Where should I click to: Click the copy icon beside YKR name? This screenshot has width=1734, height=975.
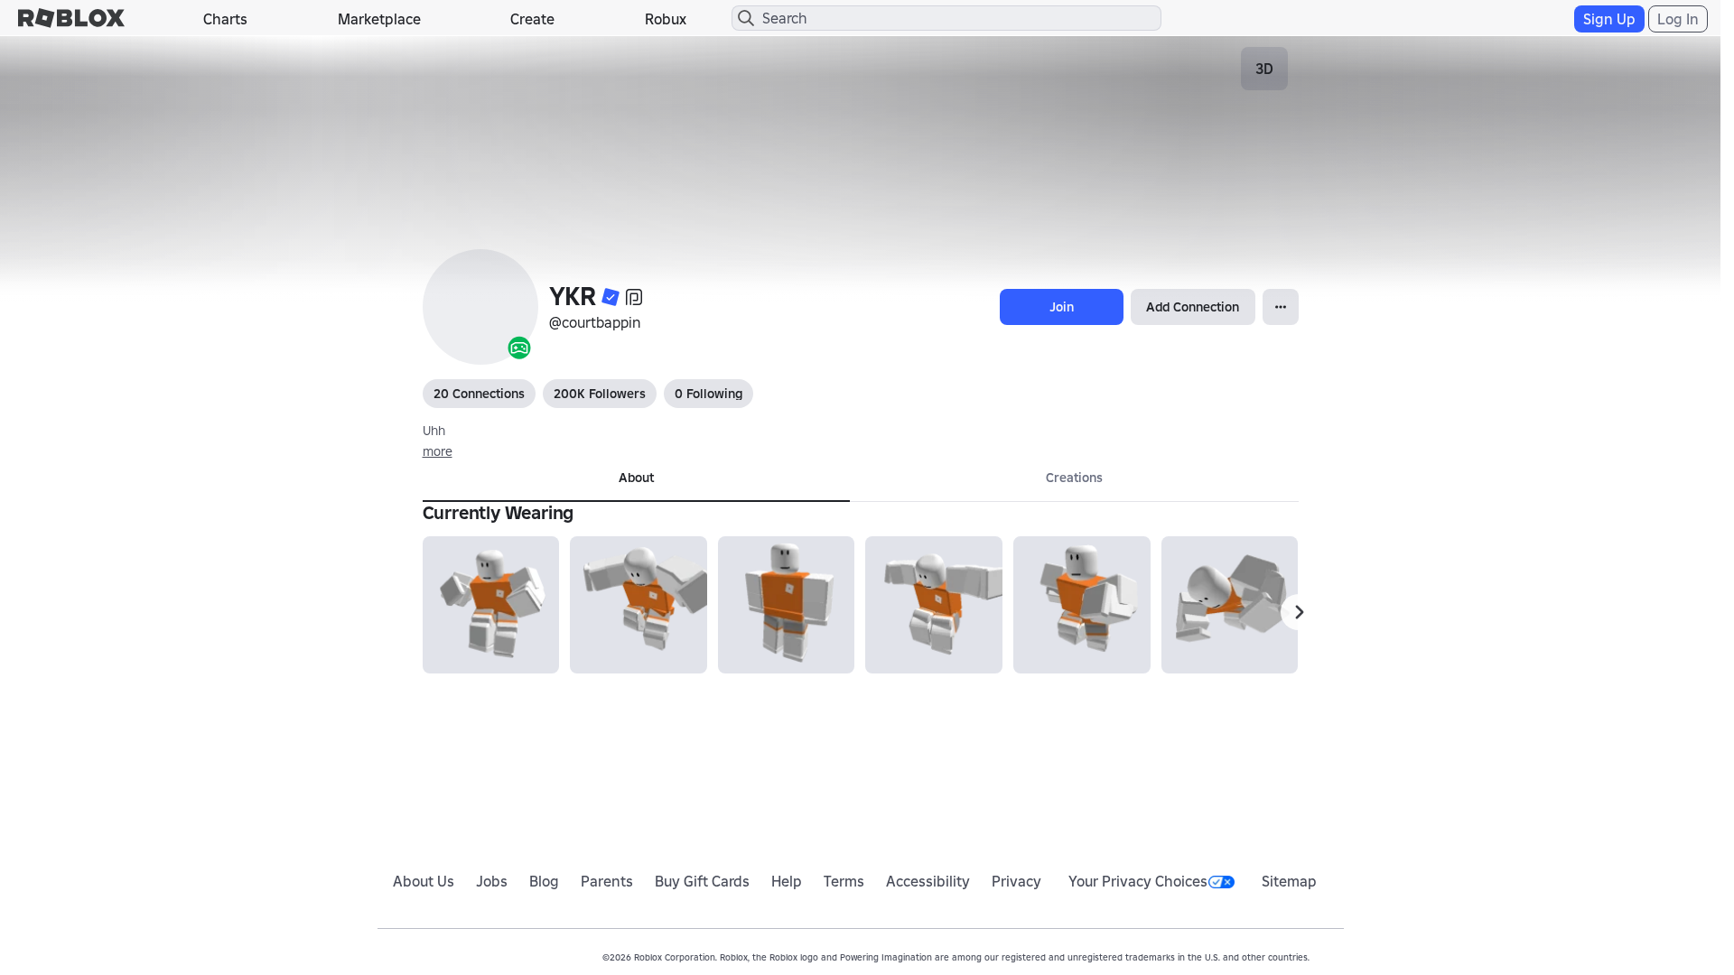pos(634,297)
